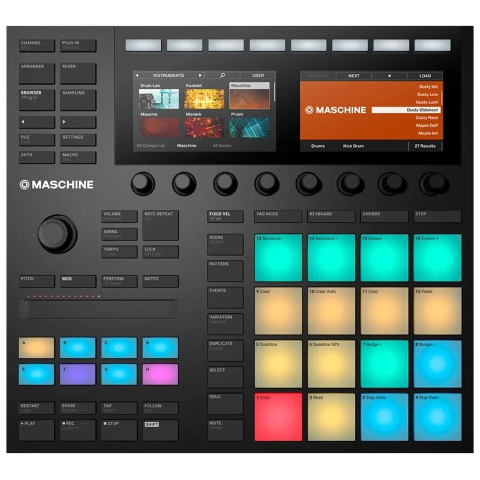Switch to the ARRANGER view

[x=37, y=73]
